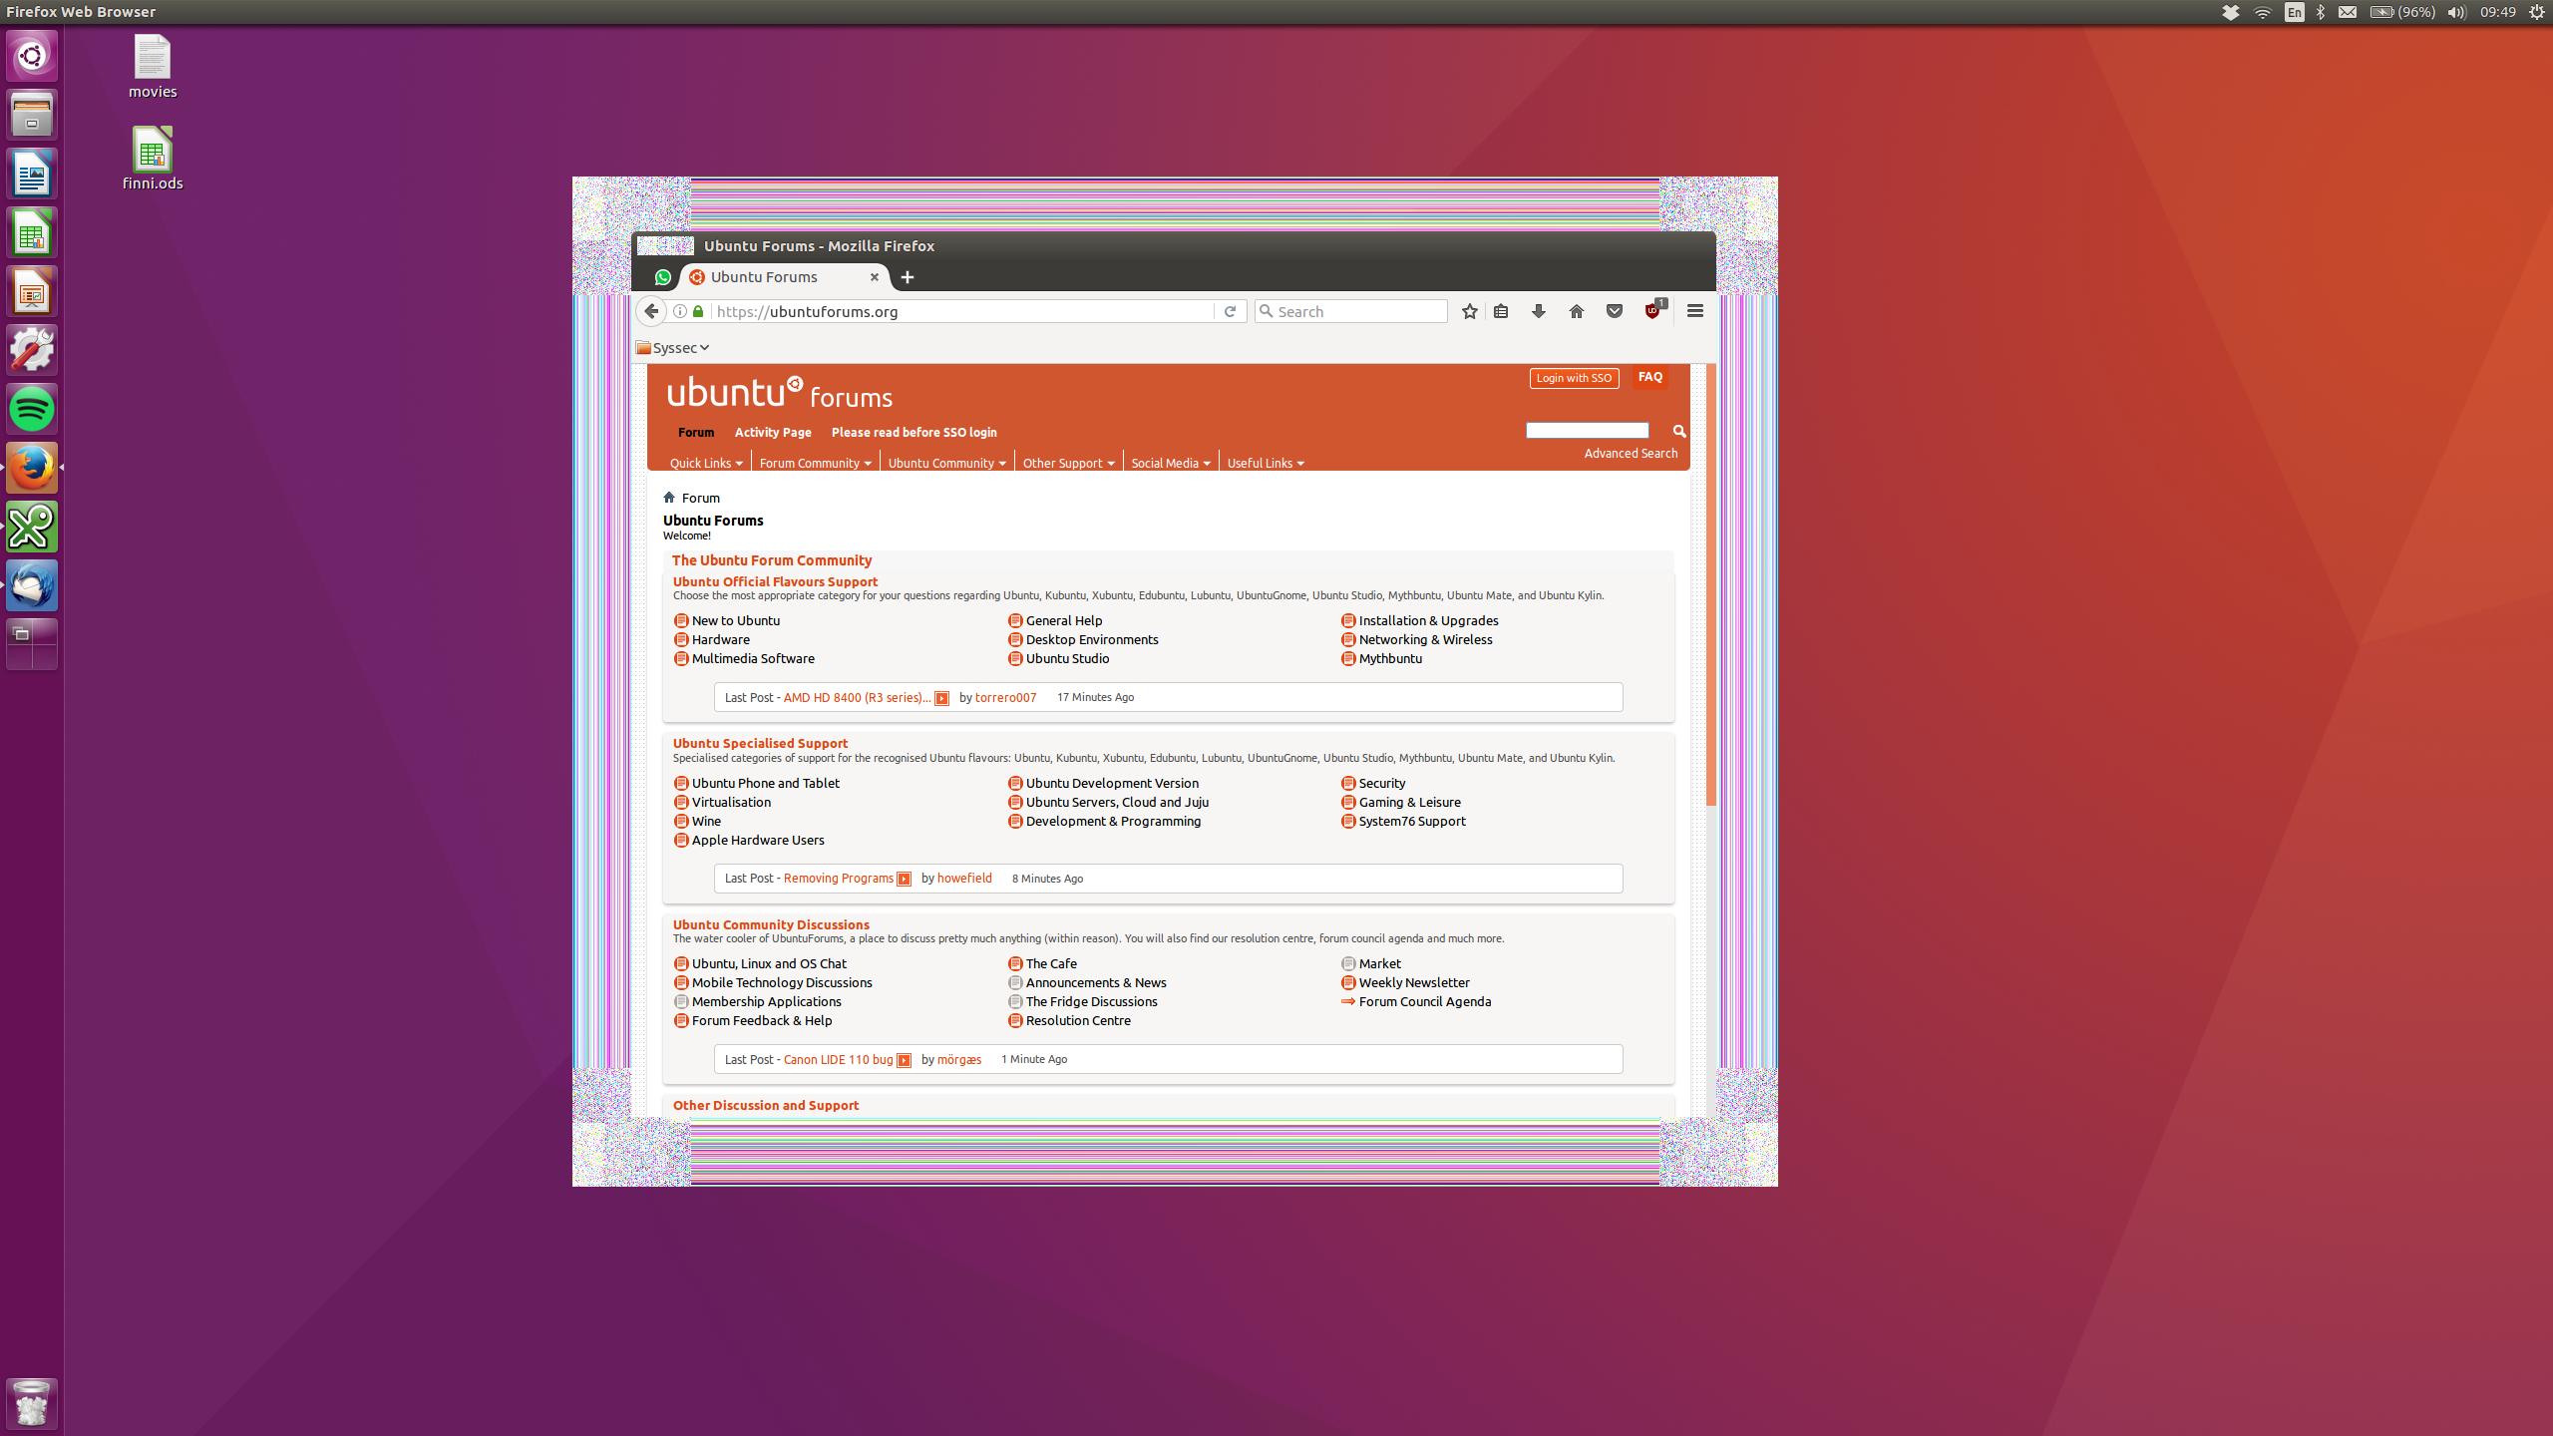Launch LibreOffice Impress from launcher
Screen dimensions: 2553x1436
pyautogui.click(x=32, y=291)
